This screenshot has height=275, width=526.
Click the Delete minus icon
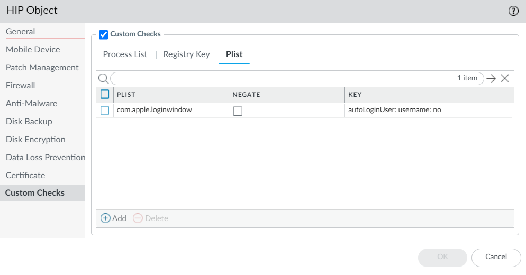[x=138, y=218]
